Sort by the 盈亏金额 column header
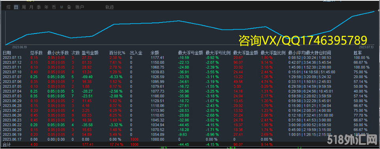 [x=90, y=53]
